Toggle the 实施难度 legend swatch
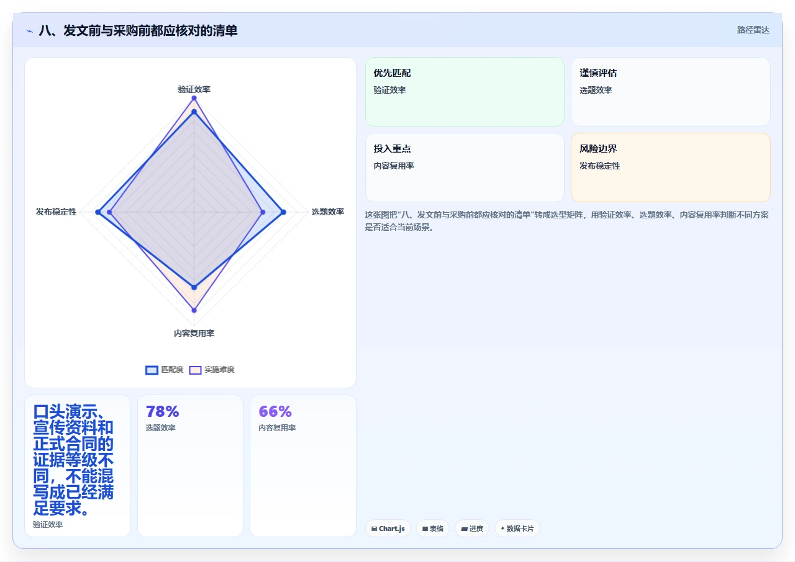The image size is (795, 562). click(195, 370)
